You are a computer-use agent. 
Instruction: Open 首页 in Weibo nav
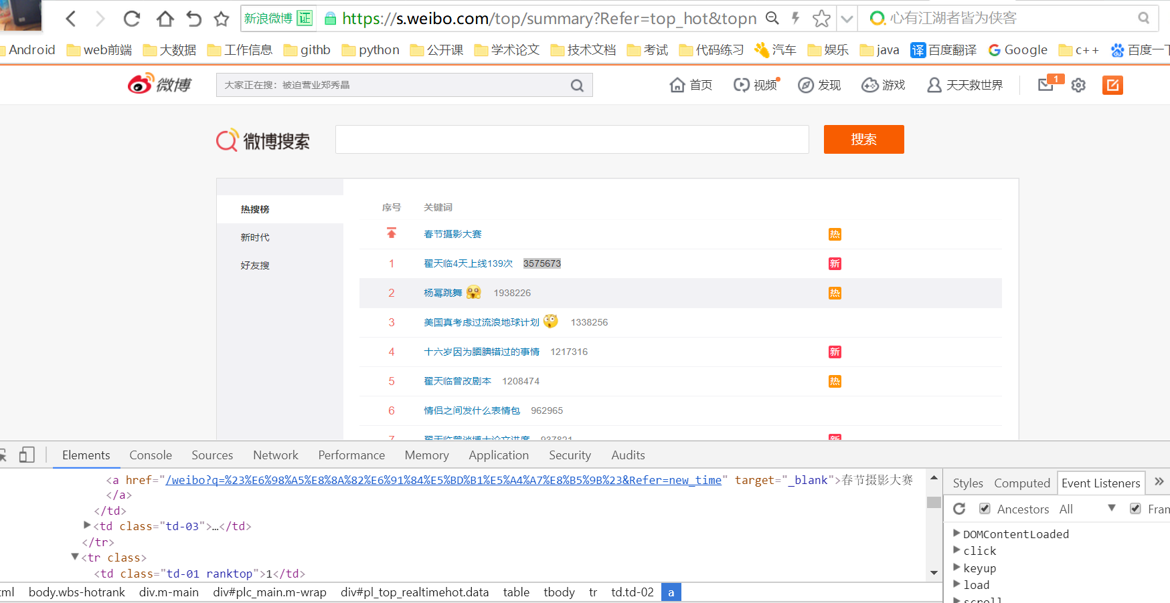coord(691,85)
